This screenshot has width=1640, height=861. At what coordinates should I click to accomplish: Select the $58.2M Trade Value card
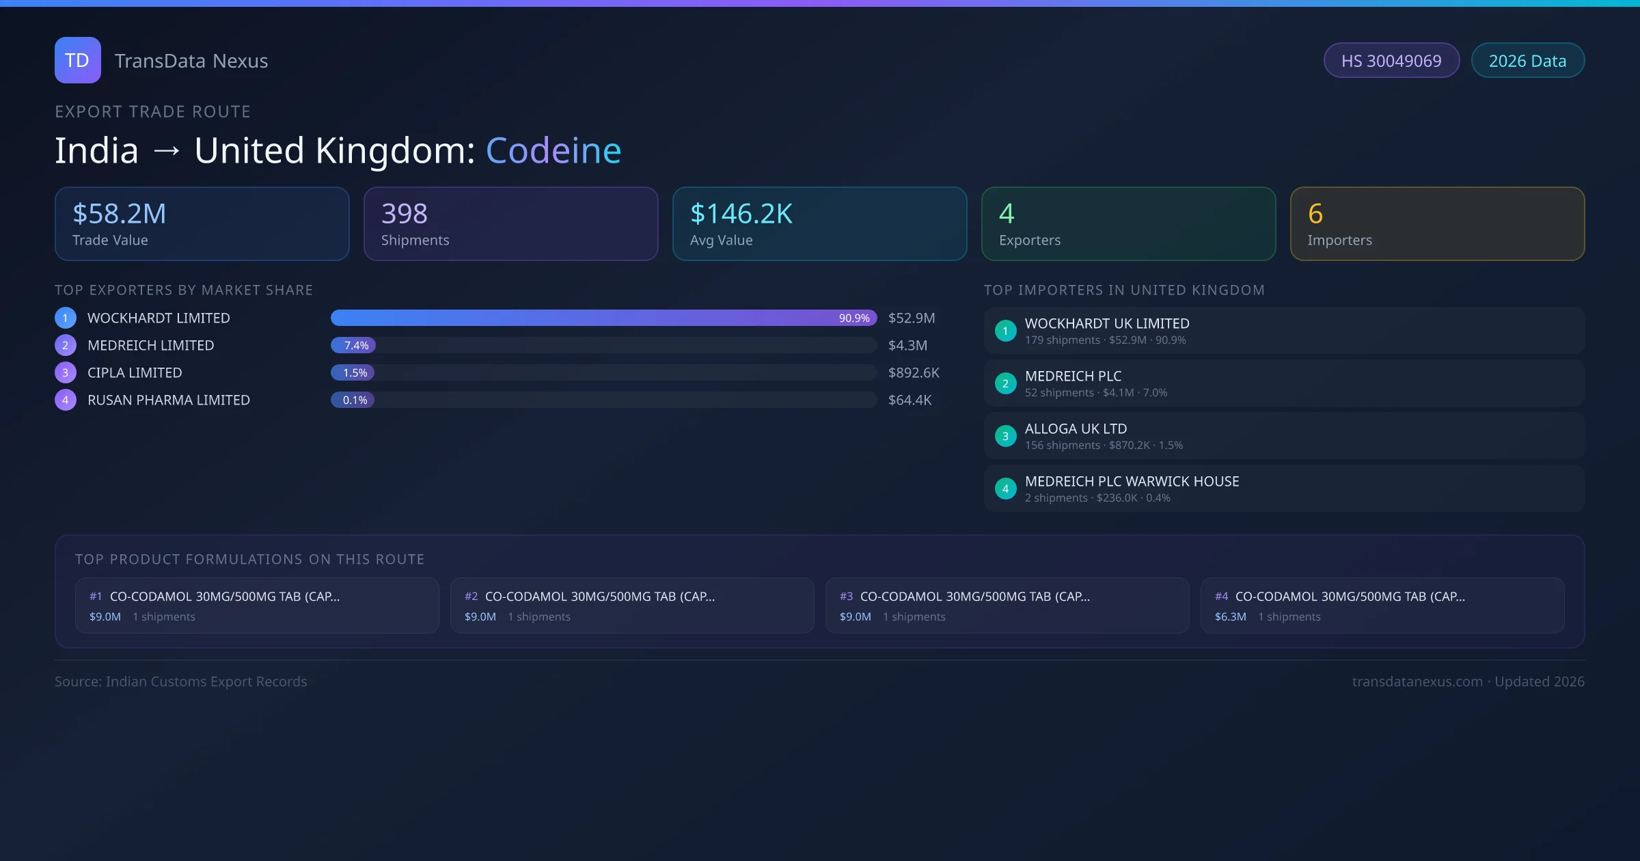[x=202, y=224]
